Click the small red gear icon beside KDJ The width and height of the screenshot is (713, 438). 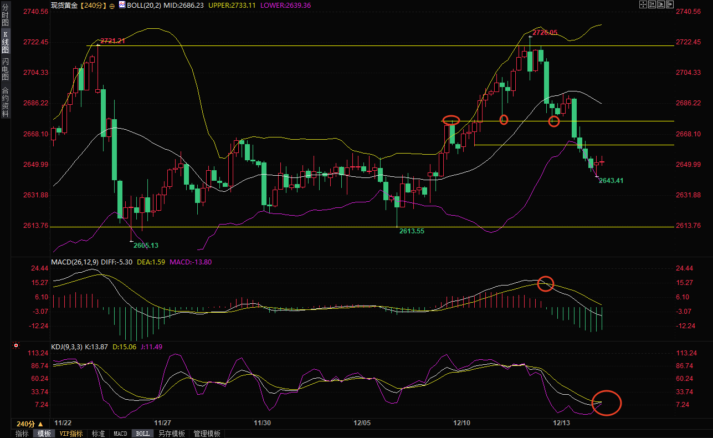tap(17, 345)
